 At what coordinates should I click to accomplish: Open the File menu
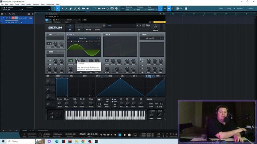point(2,4)
